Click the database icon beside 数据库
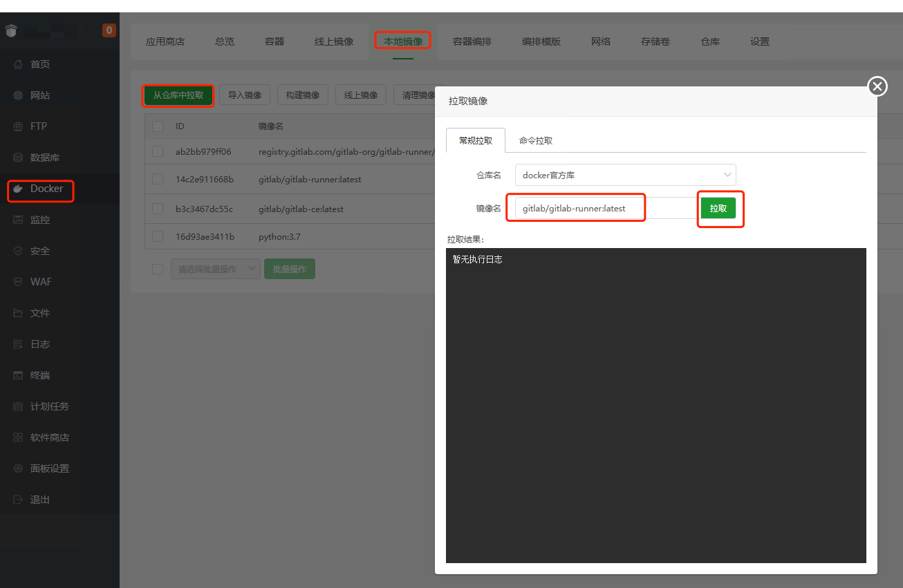 pos(18,158)
